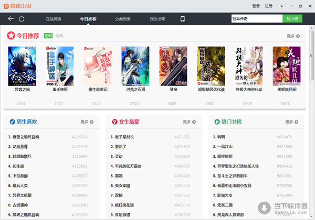Open the 终极大神进化论 book cover
This screenshot has width=315, height=220.
[249, 66]
